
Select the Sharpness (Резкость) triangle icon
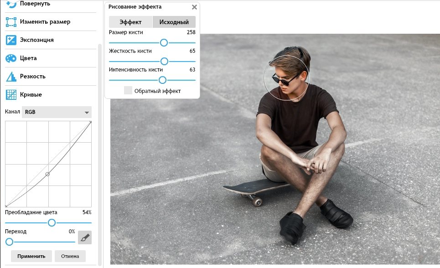[x=11, y=76]
